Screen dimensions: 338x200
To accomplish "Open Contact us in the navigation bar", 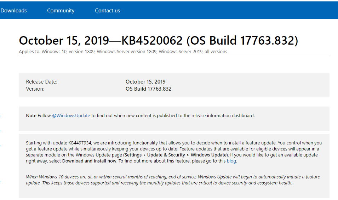I will pos(107,11).
